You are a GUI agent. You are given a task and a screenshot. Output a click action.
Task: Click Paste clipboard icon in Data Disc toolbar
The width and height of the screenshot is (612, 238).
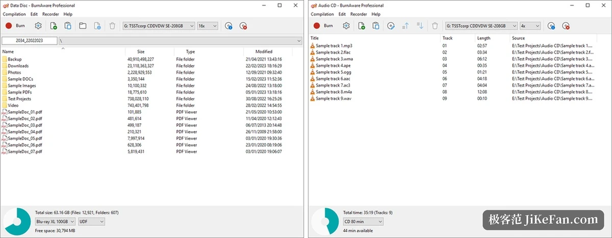tap(68, 25)
